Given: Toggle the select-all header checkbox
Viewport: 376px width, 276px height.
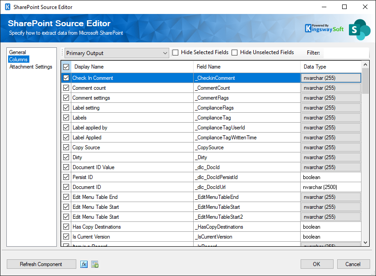Looking at the screenshot, I should click(x=66, y=67).
